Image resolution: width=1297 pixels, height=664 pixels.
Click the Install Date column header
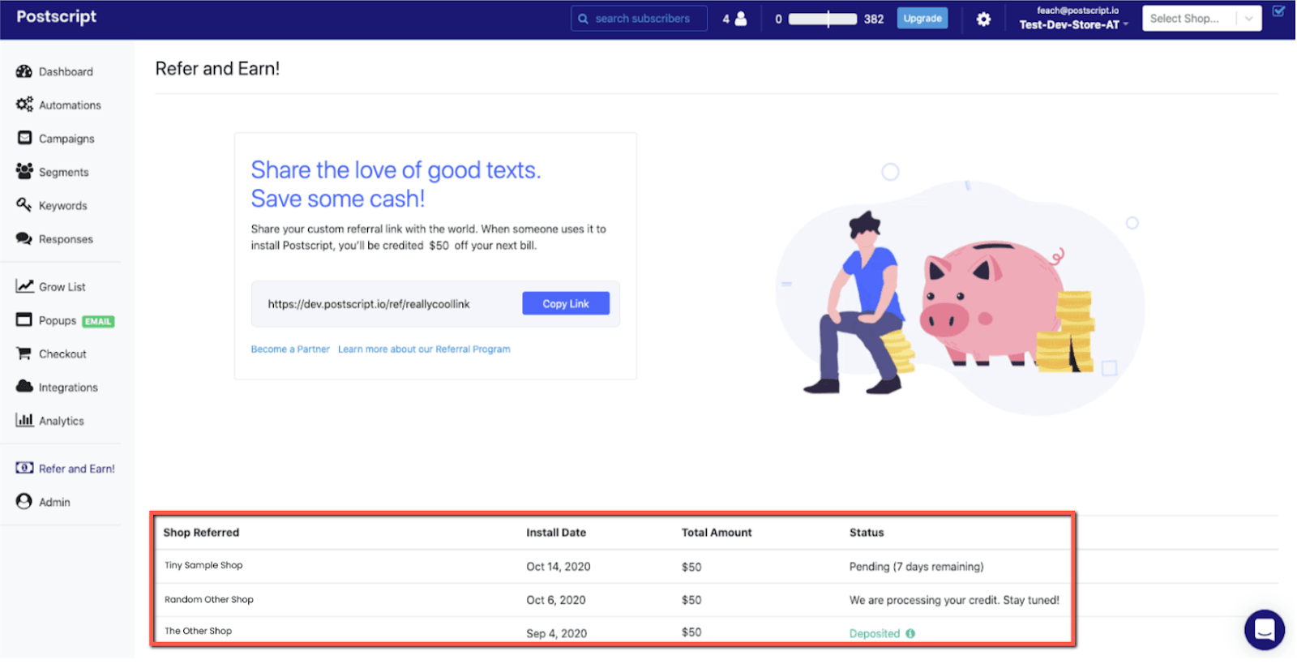556,533
